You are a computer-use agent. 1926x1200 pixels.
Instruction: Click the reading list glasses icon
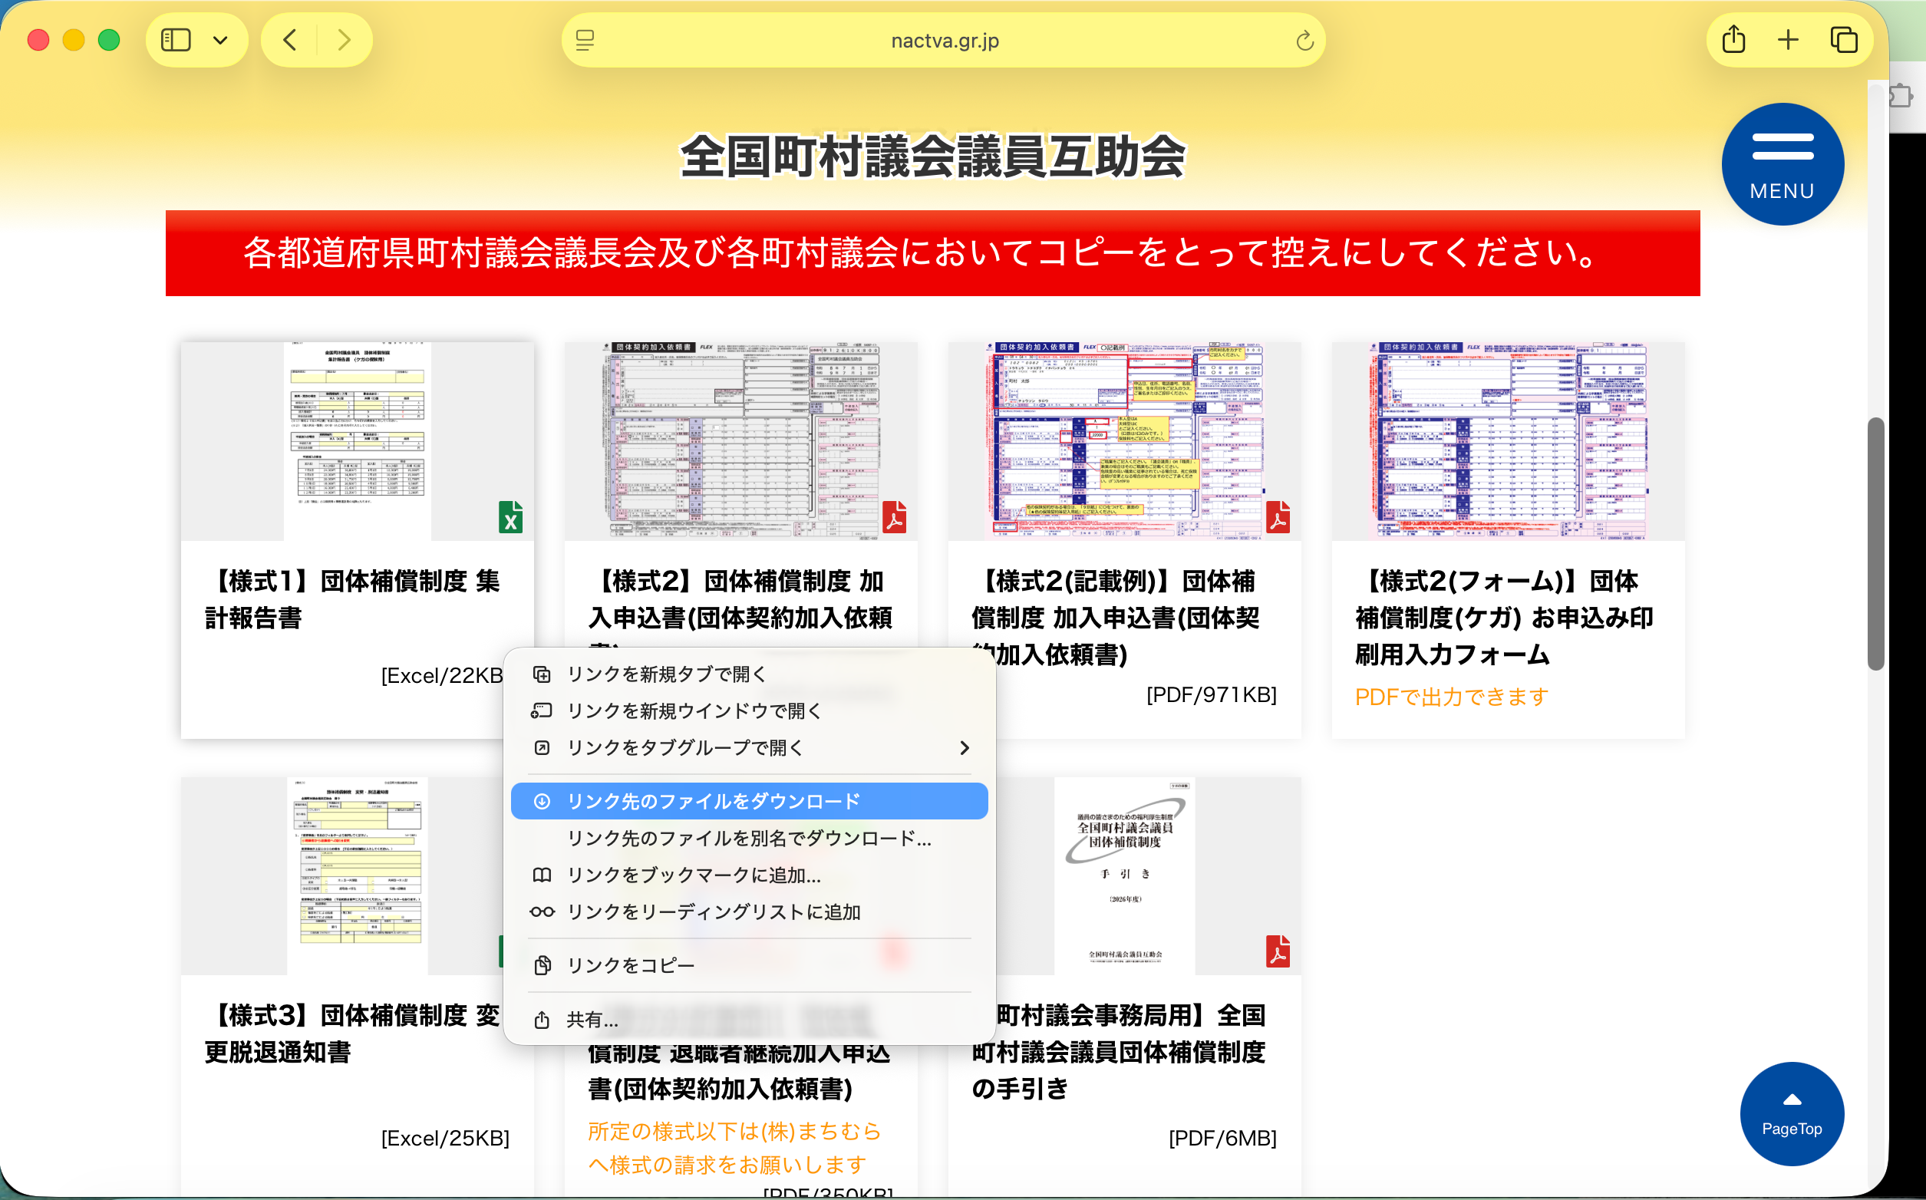[x=542, y=912]
